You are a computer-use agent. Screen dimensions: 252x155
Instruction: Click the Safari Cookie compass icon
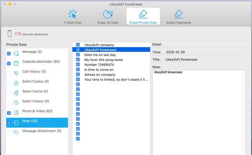coord(16,83)
